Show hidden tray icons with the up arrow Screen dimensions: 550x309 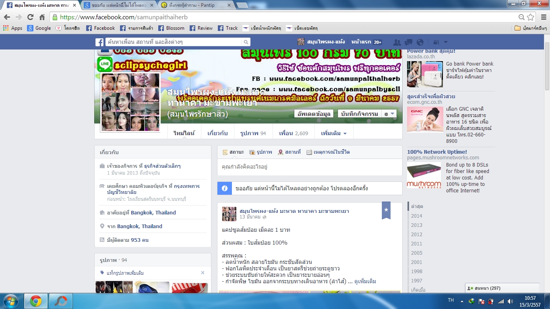(x=462, y=301)
